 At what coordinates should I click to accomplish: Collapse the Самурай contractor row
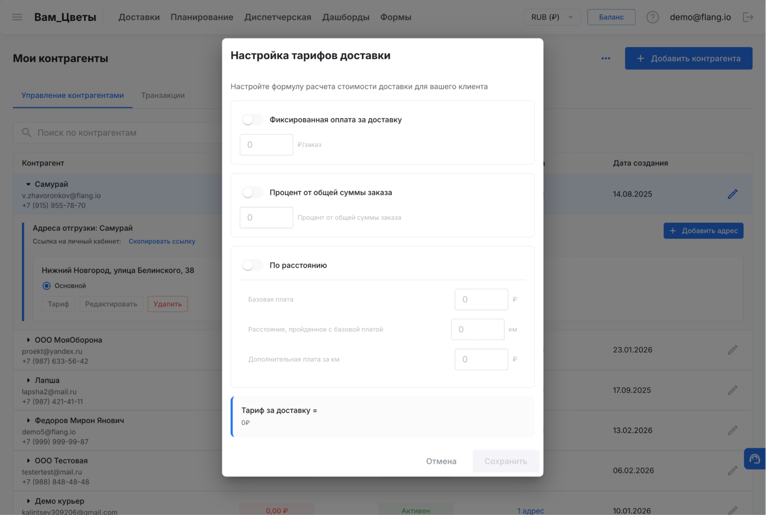pos(28,184)
